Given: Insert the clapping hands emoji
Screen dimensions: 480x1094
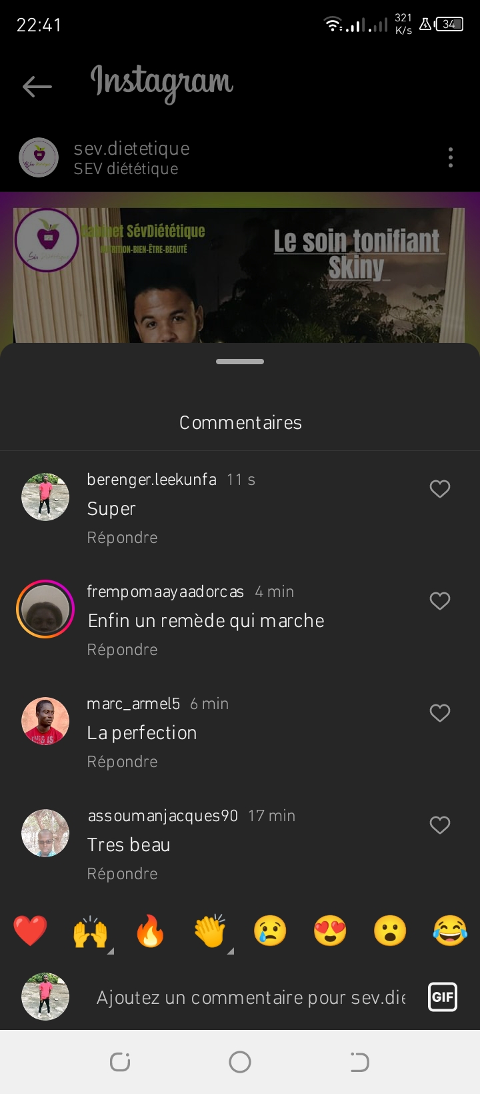Looking at the screenshot, I should click(210, 931).
